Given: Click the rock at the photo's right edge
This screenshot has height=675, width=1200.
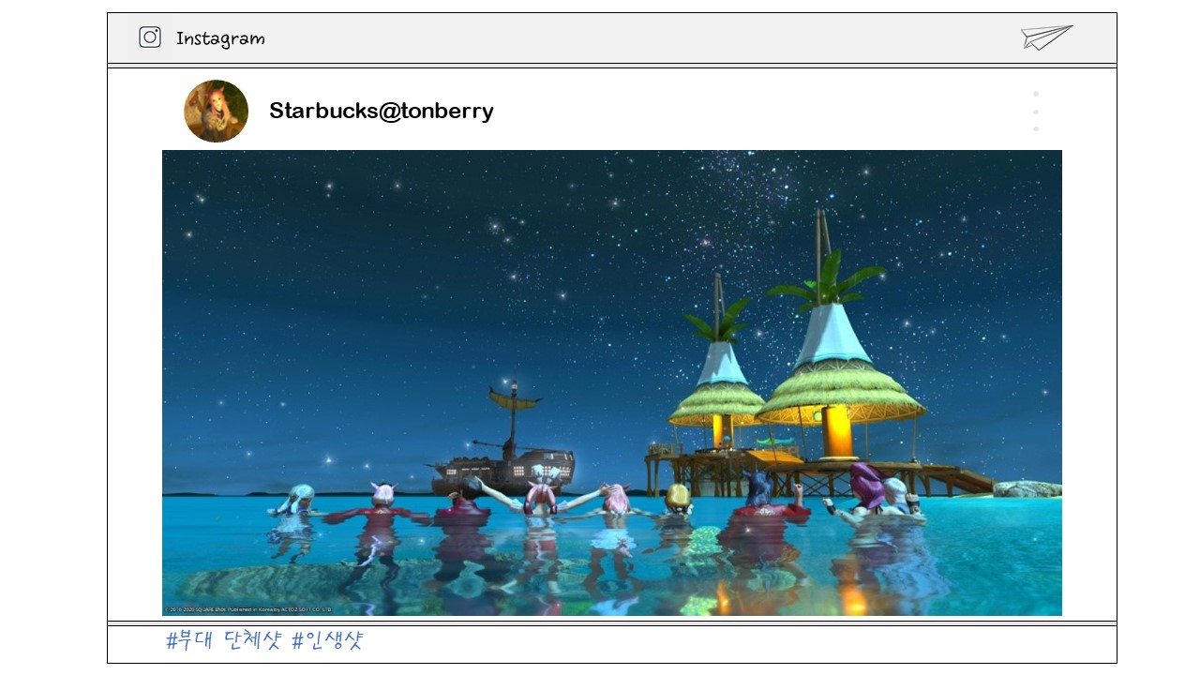Looking at the screenshot, I should click(1027, 488).
